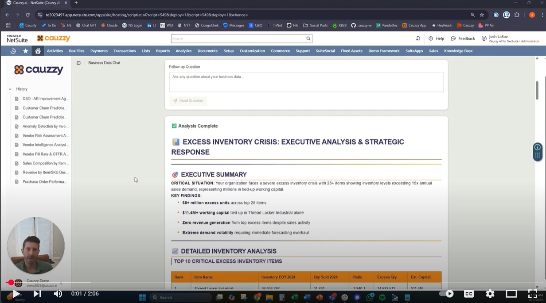The height and width of the screenshot is (303, 546).
Task: Open the Fixed Assets menu
Action: (x=351, y=51)
